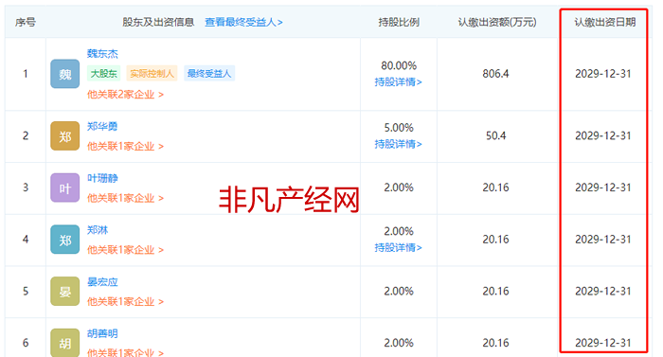Expand 他关联2家企业 for 魏东杰

click(125, 95)
